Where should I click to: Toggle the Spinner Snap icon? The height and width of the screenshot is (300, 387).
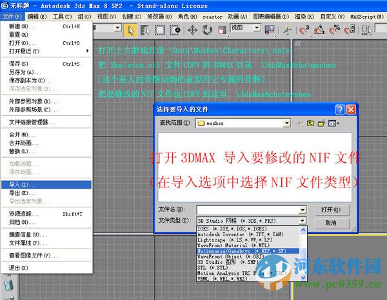click(350, 30)
